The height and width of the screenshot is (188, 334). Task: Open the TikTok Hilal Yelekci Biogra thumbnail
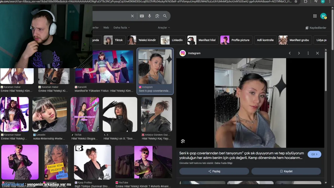(x=85, y=114)
